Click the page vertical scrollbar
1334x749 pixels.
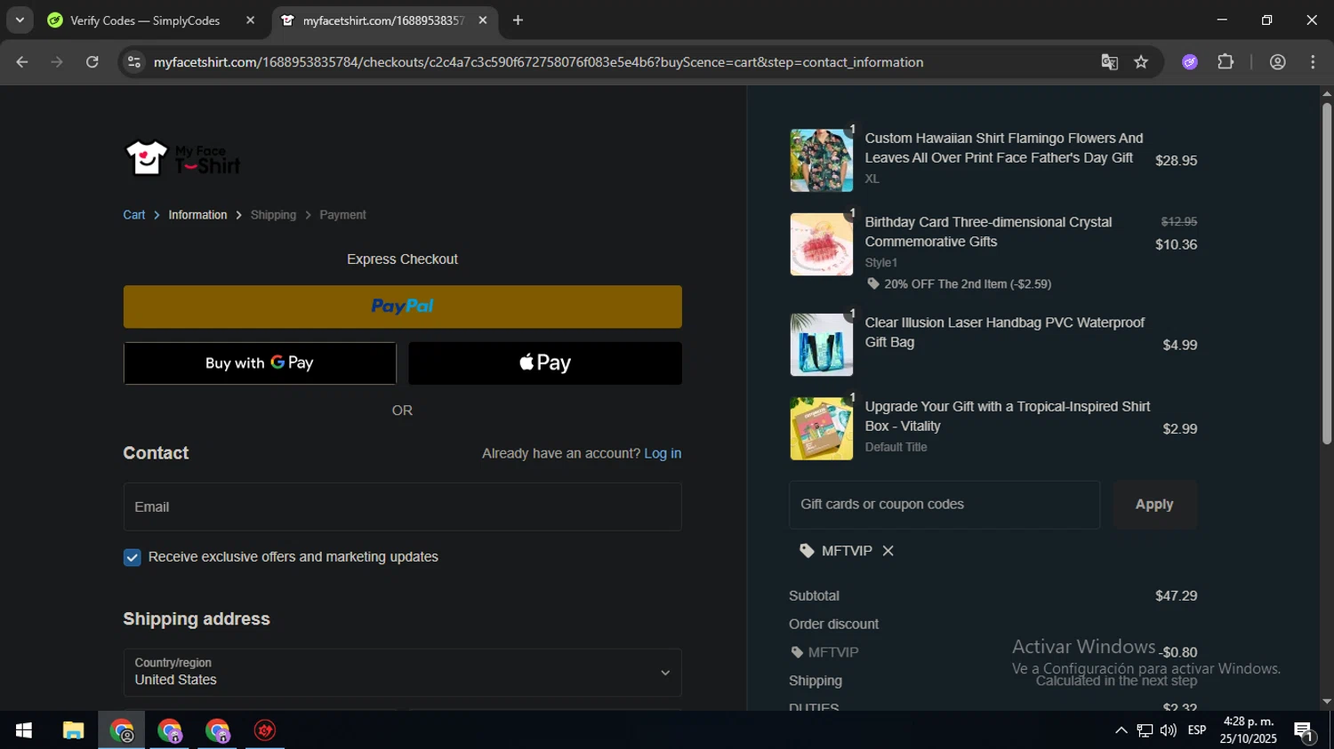pyautogui.click(x=1326, y=274)
